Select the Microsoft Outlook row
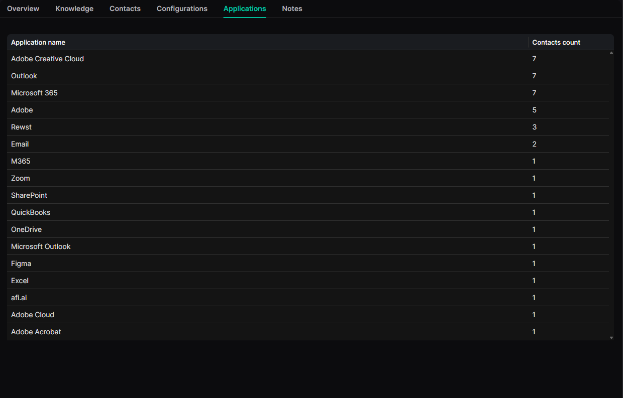 [308, 246]
